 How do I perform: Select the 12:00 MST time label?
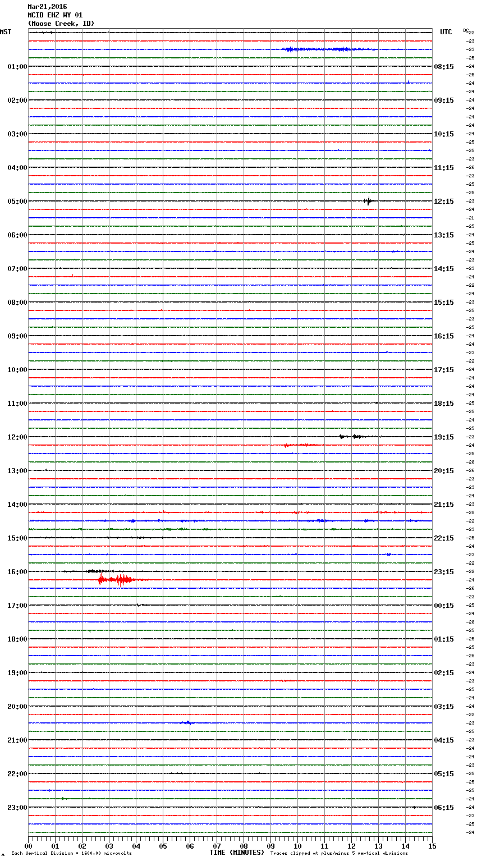(x=17, y=437)
